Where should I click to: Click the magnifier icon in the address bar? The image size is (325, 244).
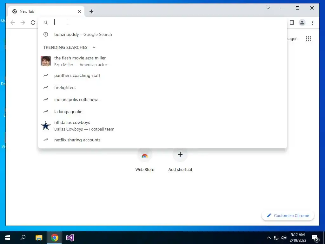pyautogui.click(x=46, y=23)
